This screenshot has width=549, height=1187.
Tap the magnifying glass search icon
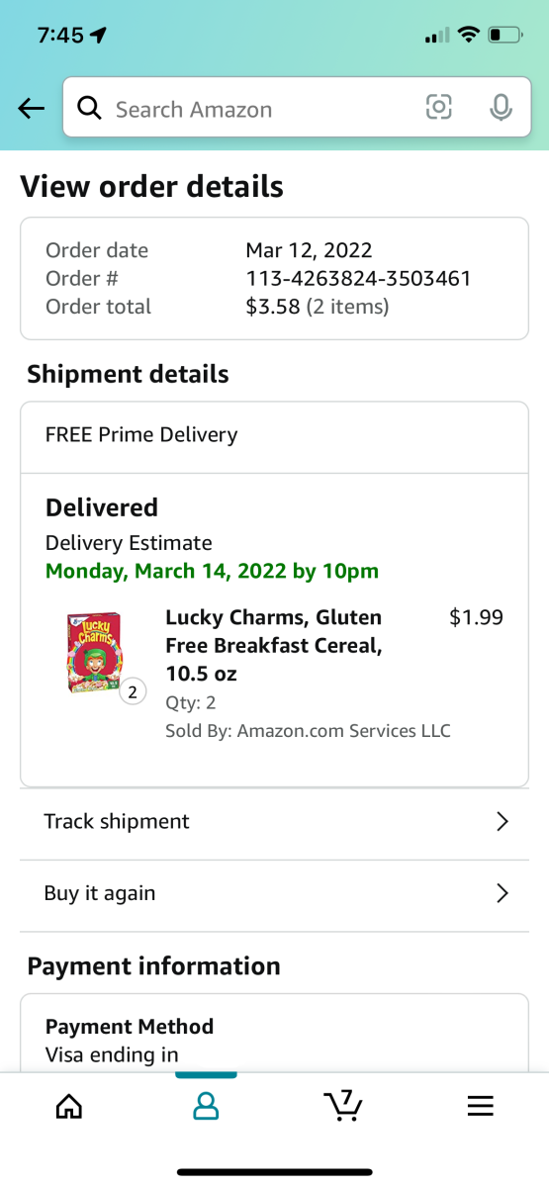[x=90, y=108]
